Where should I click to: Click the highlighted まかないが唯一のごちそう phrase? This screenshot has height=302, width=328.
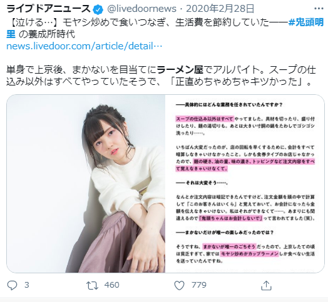[229, 246]
